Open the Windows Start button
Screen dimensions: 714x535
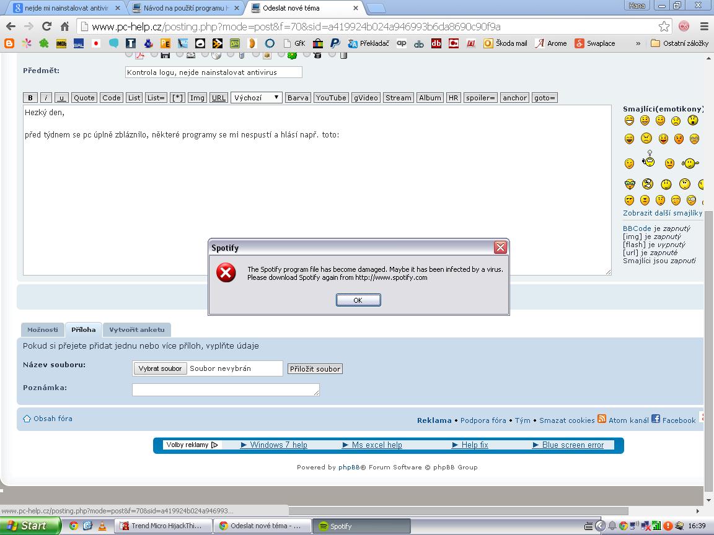30,526
